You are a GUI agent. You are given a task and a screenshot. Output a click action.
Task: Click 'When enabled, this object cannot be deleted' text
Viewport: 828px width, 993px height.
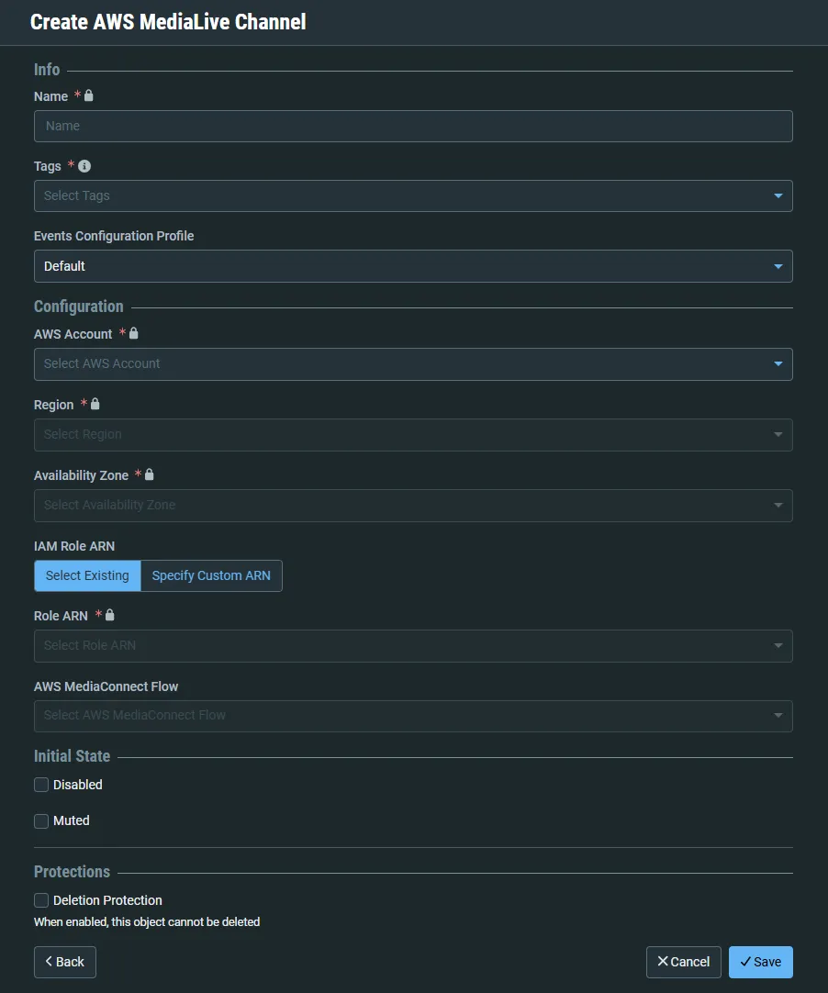147,922
